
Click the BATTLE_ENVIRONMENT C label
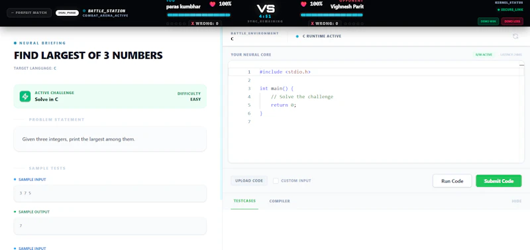pos(254,36)
